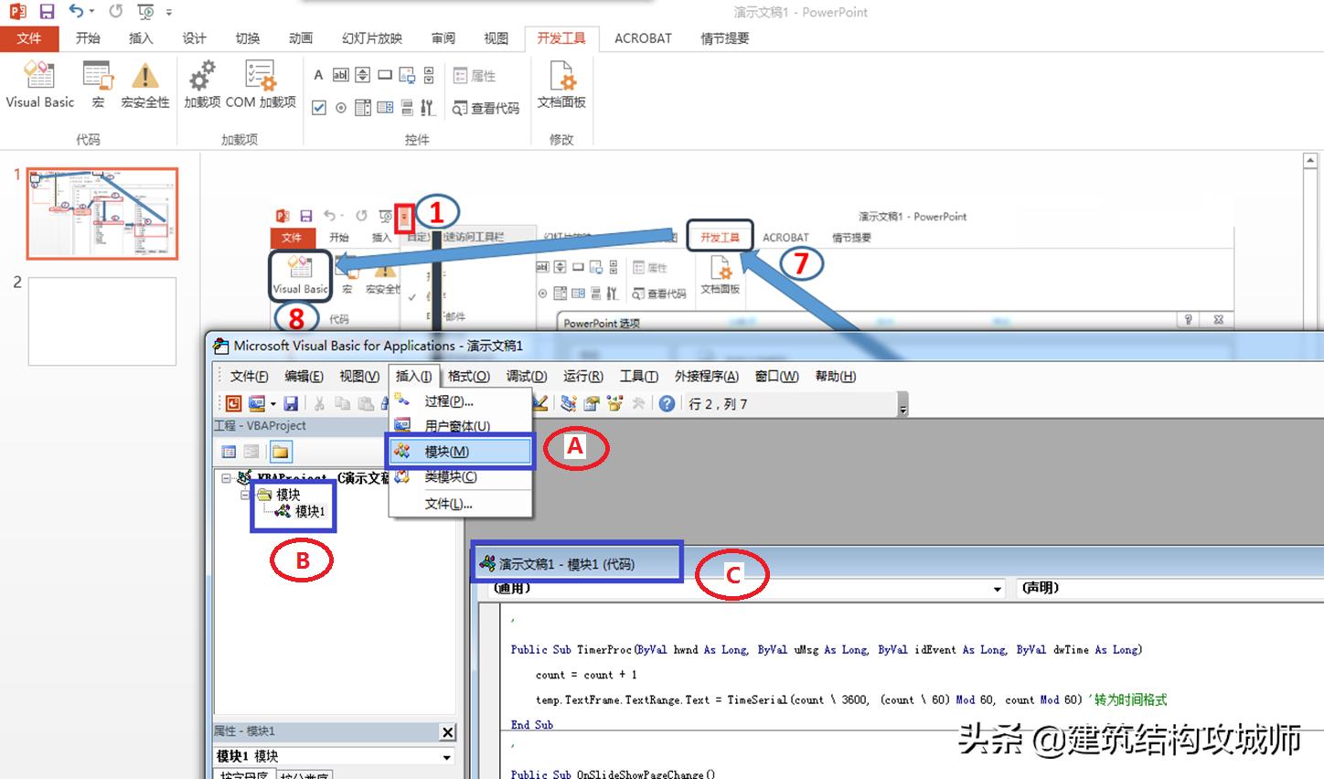Image resolution: width=1324 pixels, height=779 pixels.
Task: Start slideshow from beginning via quick access
Action: (145, 12)
